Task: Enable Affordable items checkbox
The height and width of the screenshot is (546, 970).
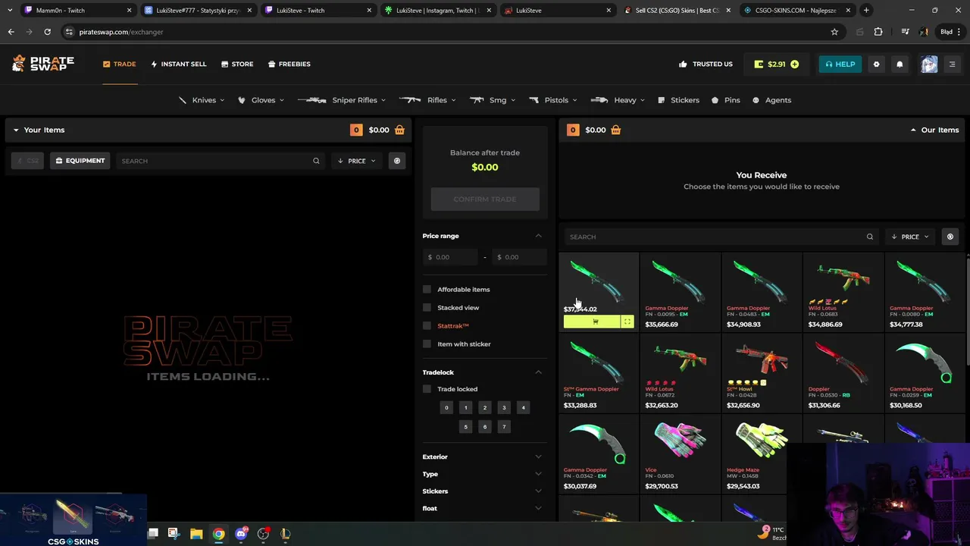Action: (x=427, y=290)
